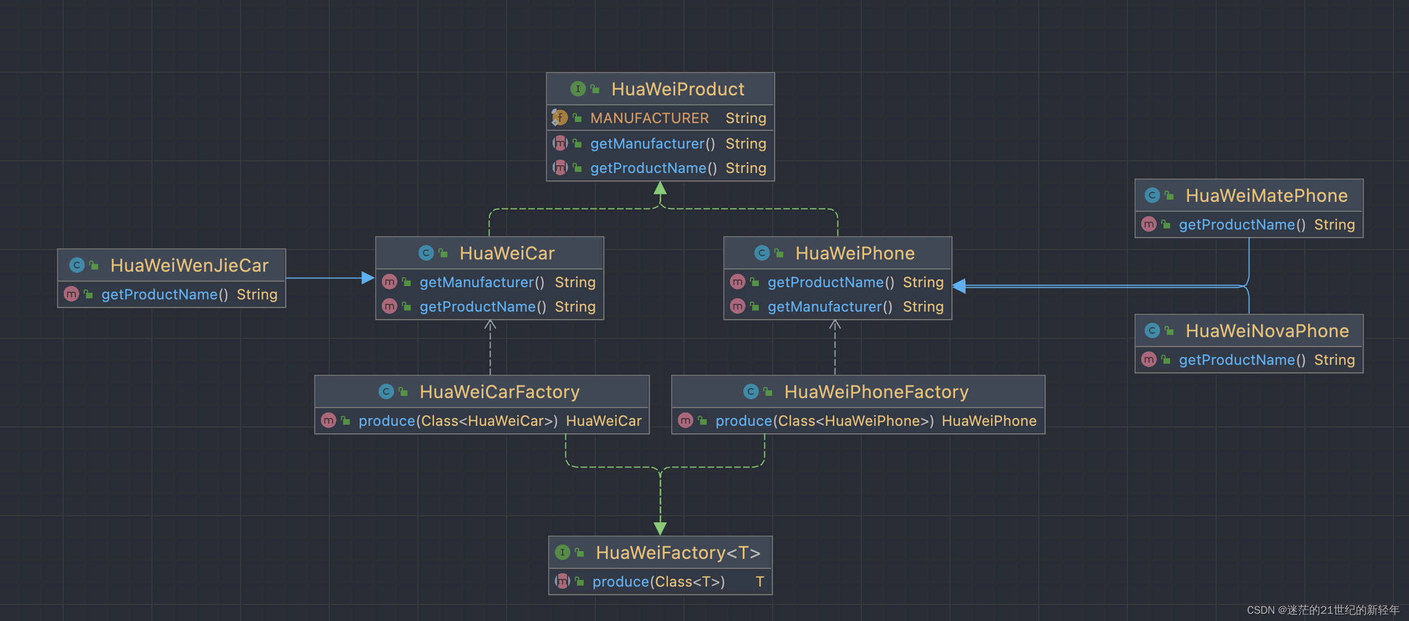Select the MANUFACTURER field row
Viewport: 1409px width, 621px height.
pyautogui.click(x=660, y=118)
